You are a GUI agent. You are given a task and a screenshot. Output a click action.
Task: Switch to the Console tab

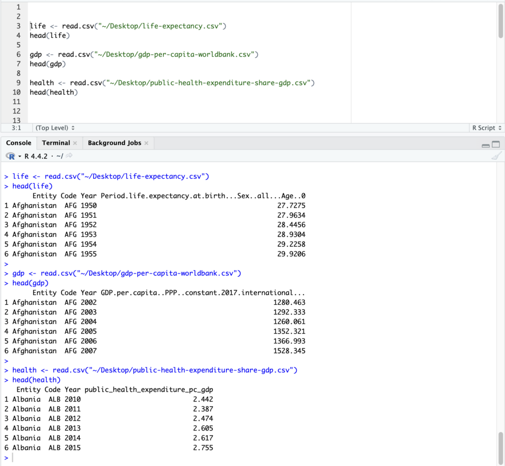coord(19,143)
